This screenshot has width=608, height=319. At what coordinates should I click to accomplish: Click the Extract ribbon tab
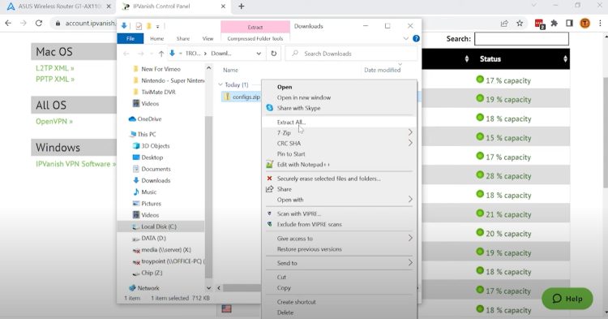[255, 27]
